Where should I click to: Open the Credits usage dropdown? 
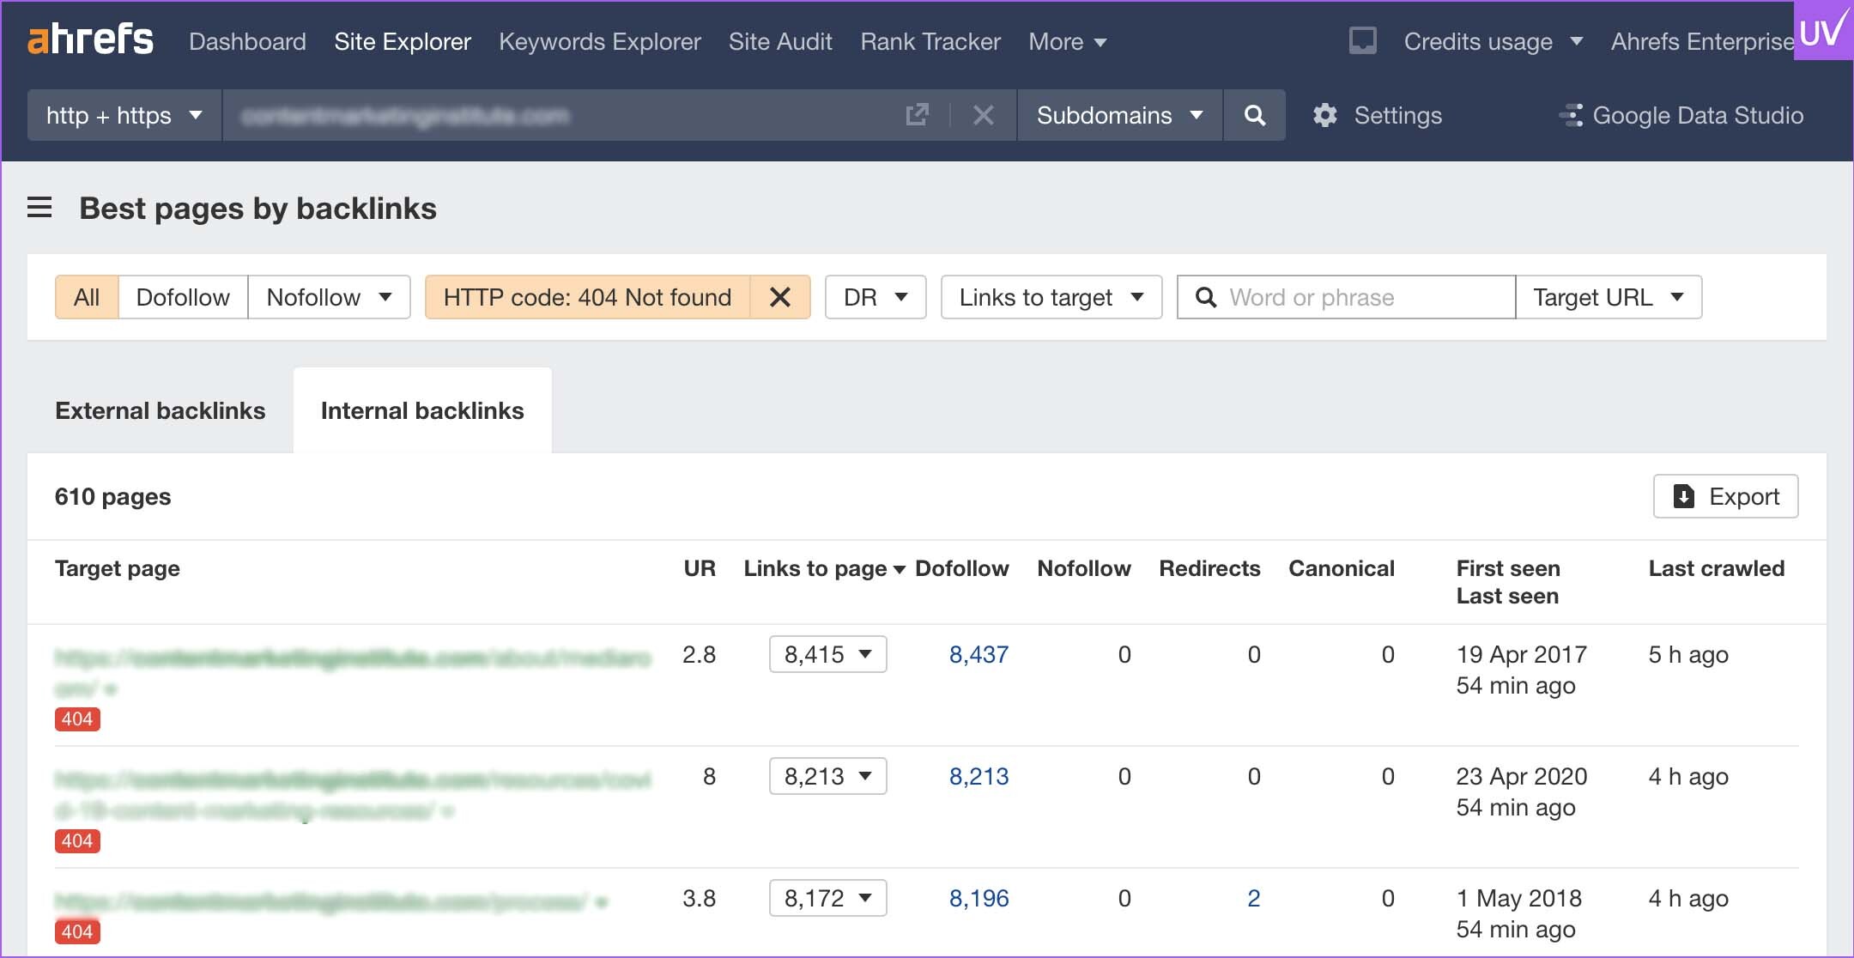[x=1493, y=41]
